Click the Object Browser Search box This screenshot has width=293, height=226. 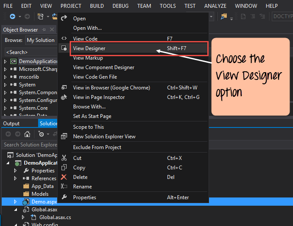coord(29,52)
